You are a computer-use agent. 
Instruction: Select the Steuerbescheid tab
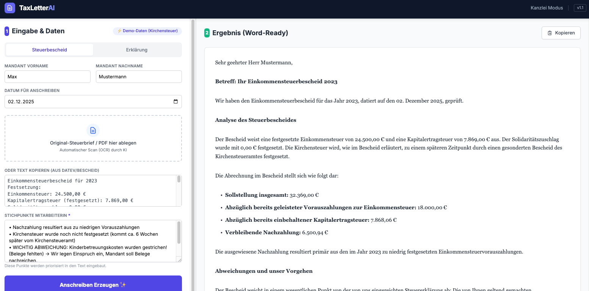[x=49, y=50]
